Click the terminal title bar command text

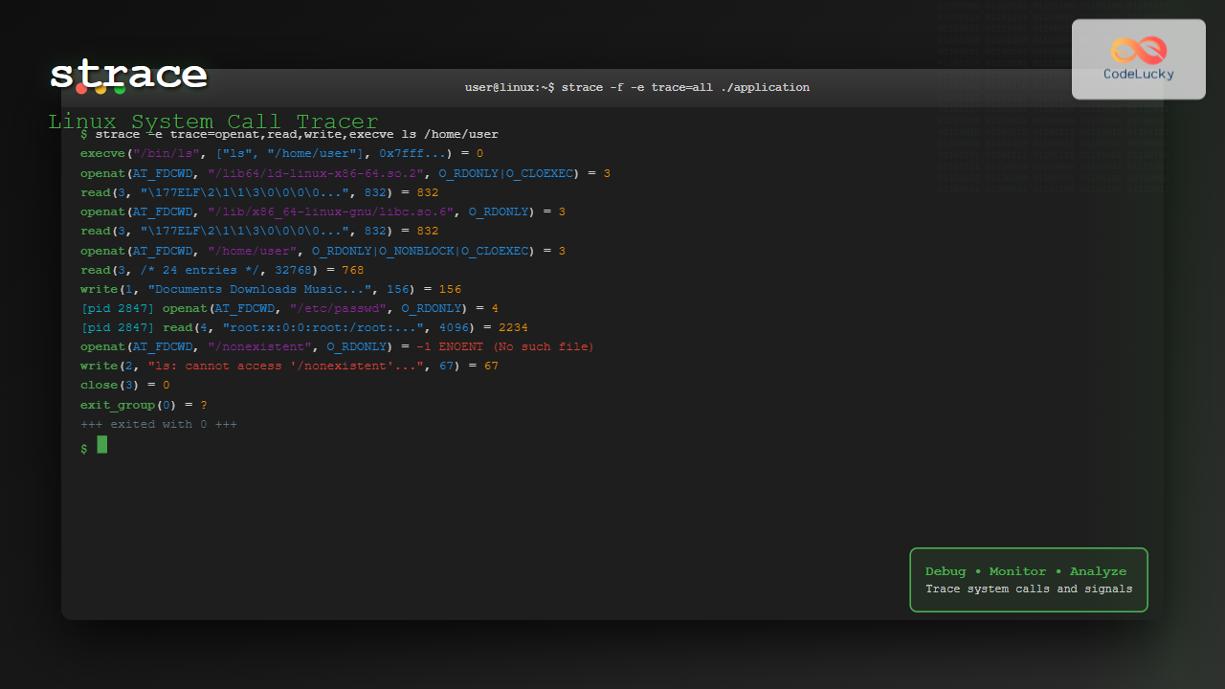(636, 87)
